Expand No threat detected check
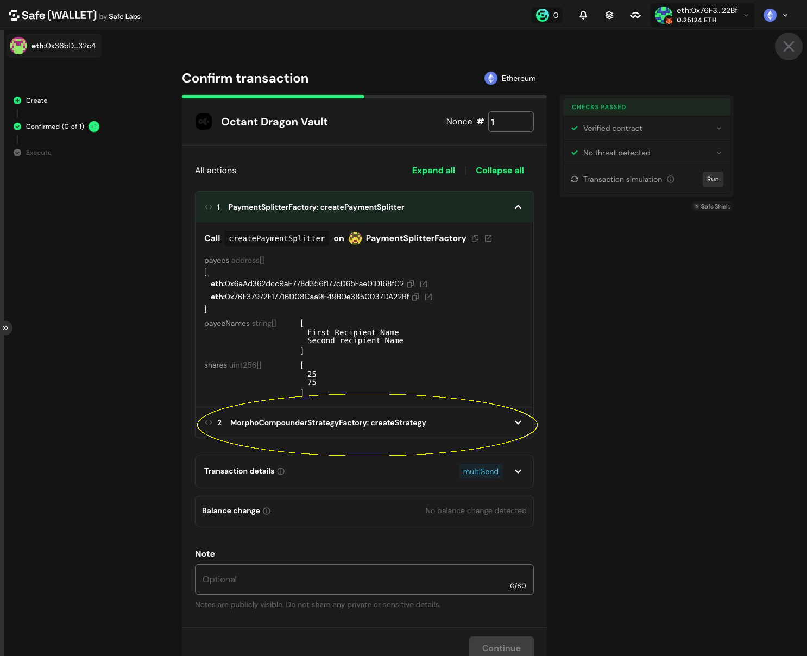Viewport: 807px width, 656px height. tap(647, 153)
